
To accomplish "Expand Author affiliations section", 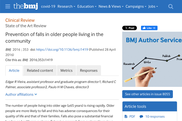I will click(21, 95).
